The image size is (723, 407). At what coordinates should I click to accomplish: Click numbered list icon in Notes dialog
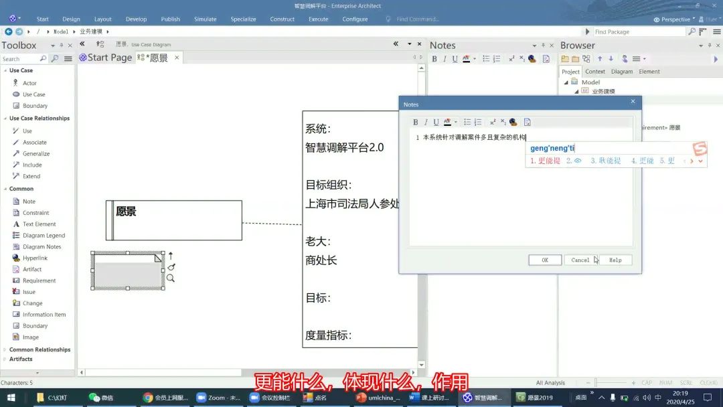point(478,122)
